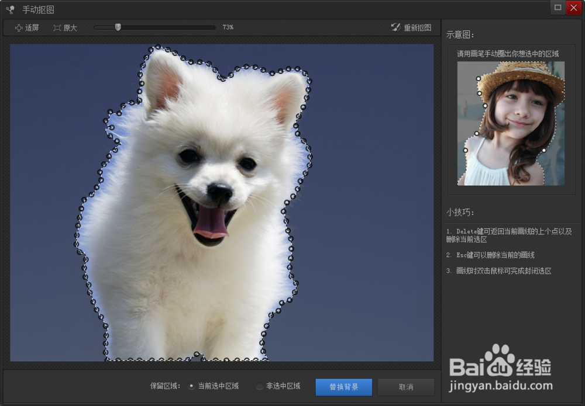
Task: Click the scissors app icon in title bar
Action: click(11, 10)
